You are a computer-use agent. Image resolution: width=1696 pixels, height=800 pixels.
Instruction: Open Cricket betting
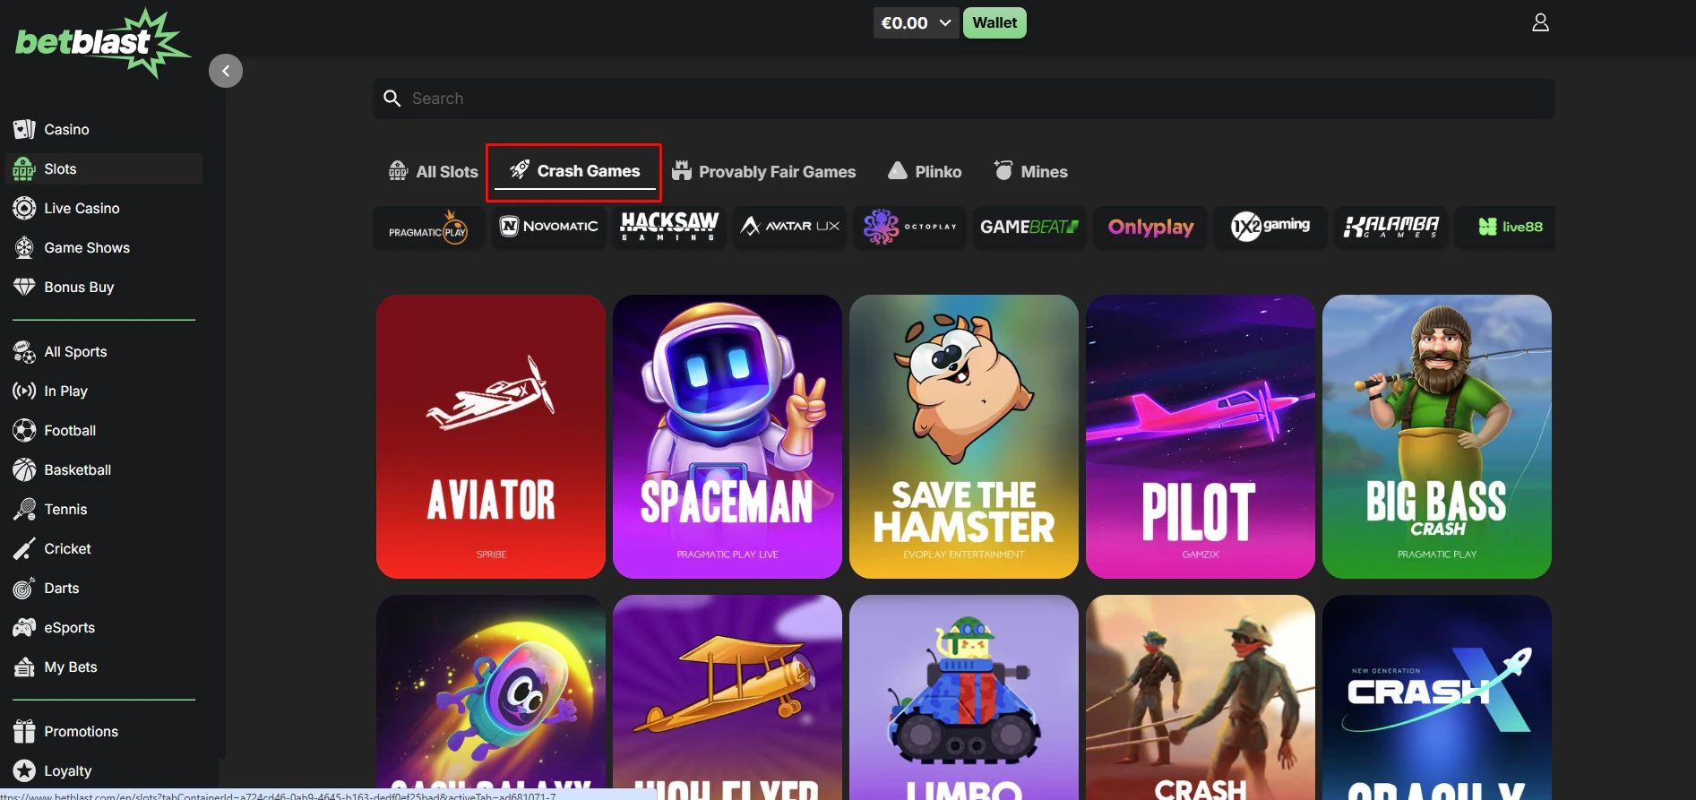(104, 548)
